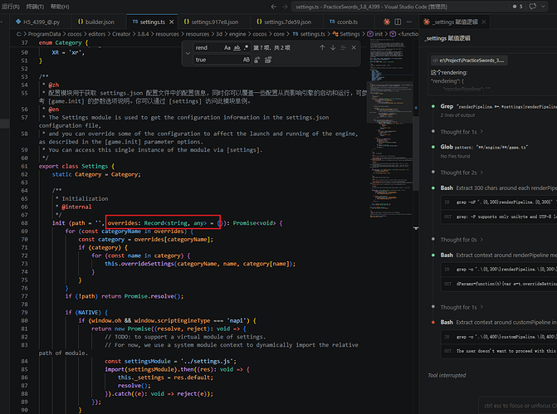
Task: Open the 运行(R) menu
Action: 11,7
